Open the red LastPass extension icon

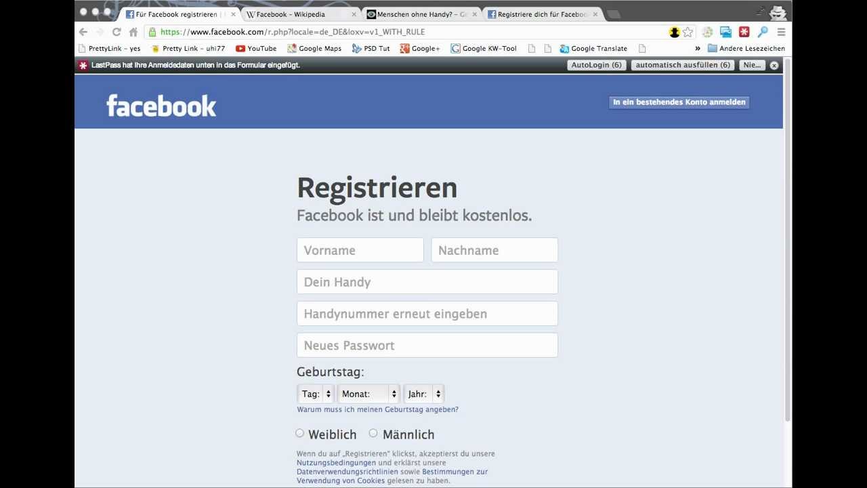[x=744, y=32]
